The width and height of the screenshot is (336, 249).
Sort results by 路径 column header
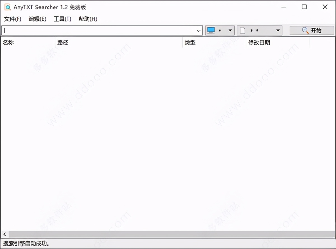119,43
